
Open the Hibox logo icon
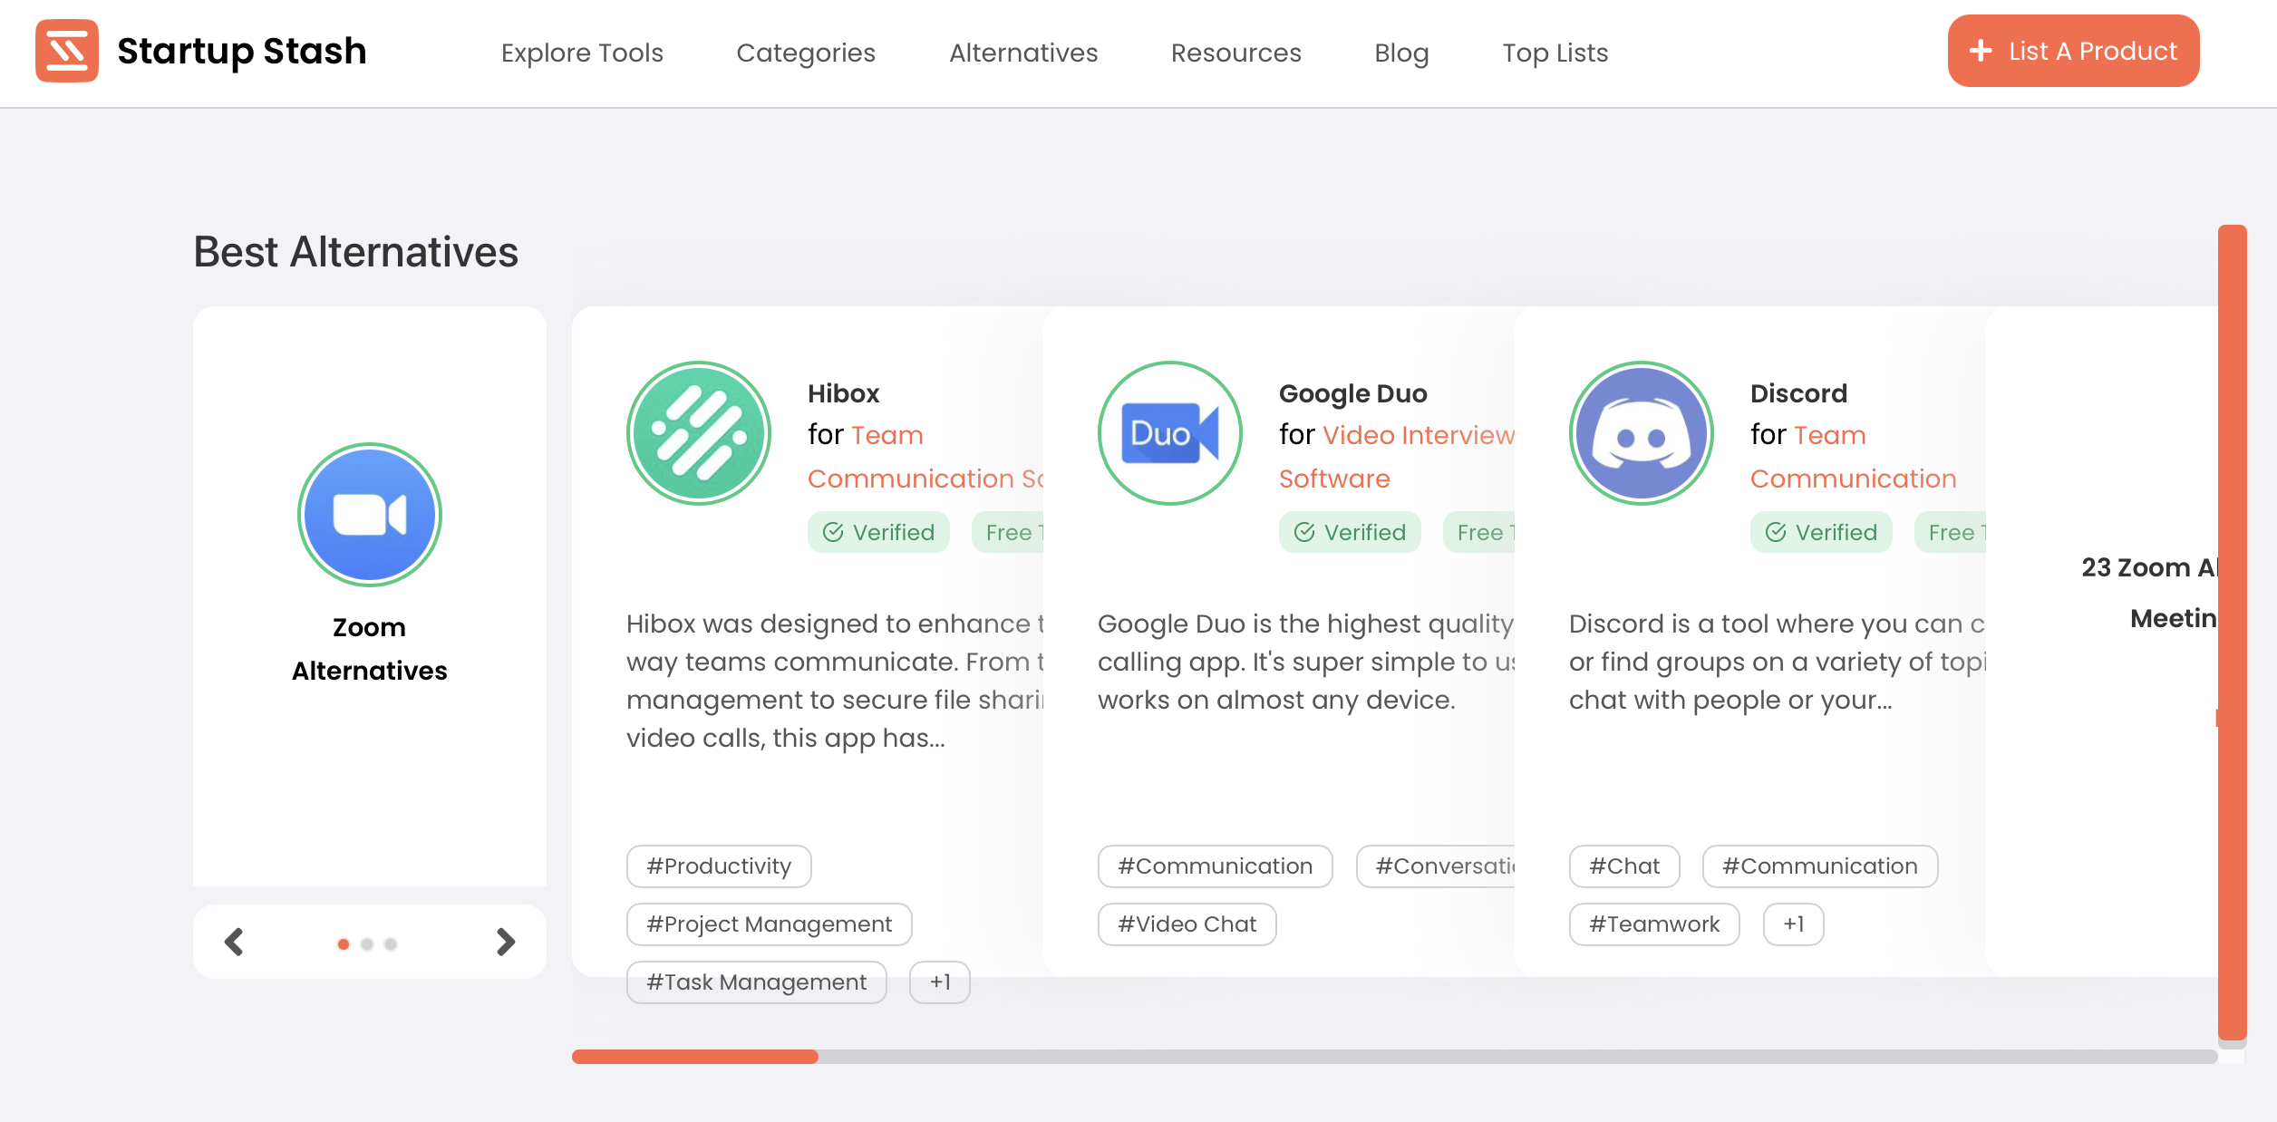click(699, 433)
